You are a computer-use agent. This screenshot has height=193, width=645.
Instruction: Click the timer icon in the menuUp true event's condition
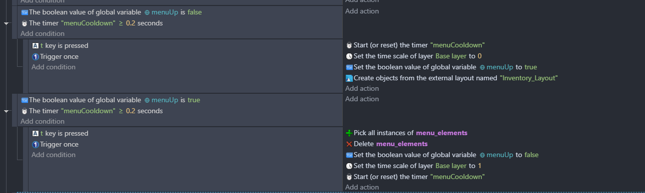[24, 111]
